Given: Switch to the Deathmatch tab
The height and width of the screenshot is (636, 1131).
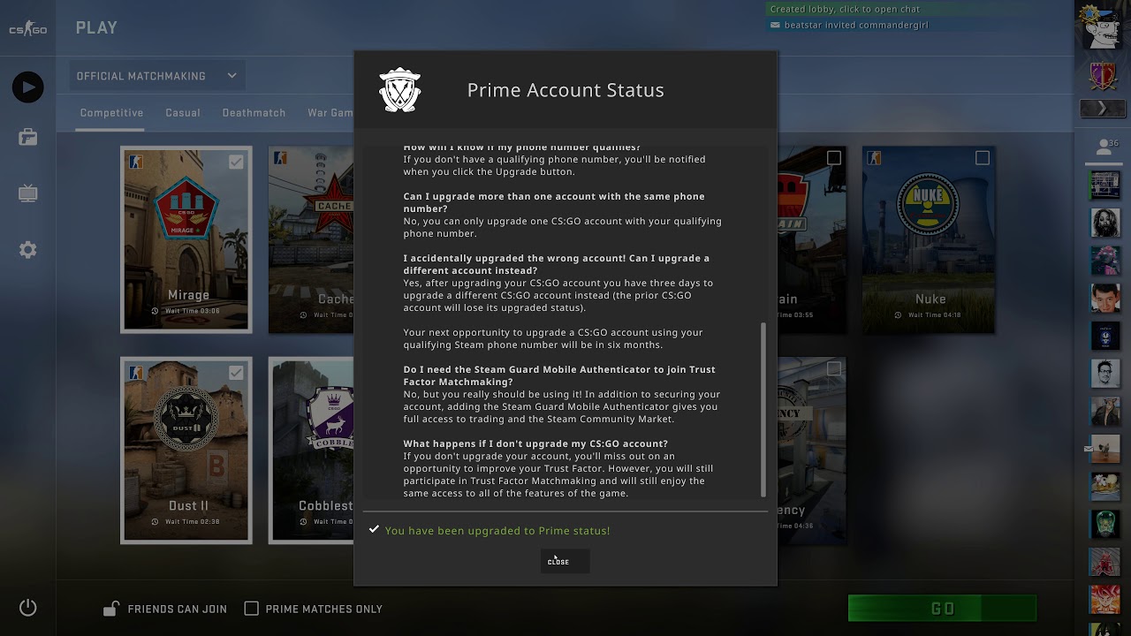Looking at the screenshot, I should tap(254, 113).
